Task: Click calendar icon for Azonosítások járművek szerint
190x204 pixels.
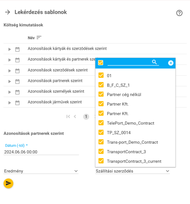Action: (17, 103)
